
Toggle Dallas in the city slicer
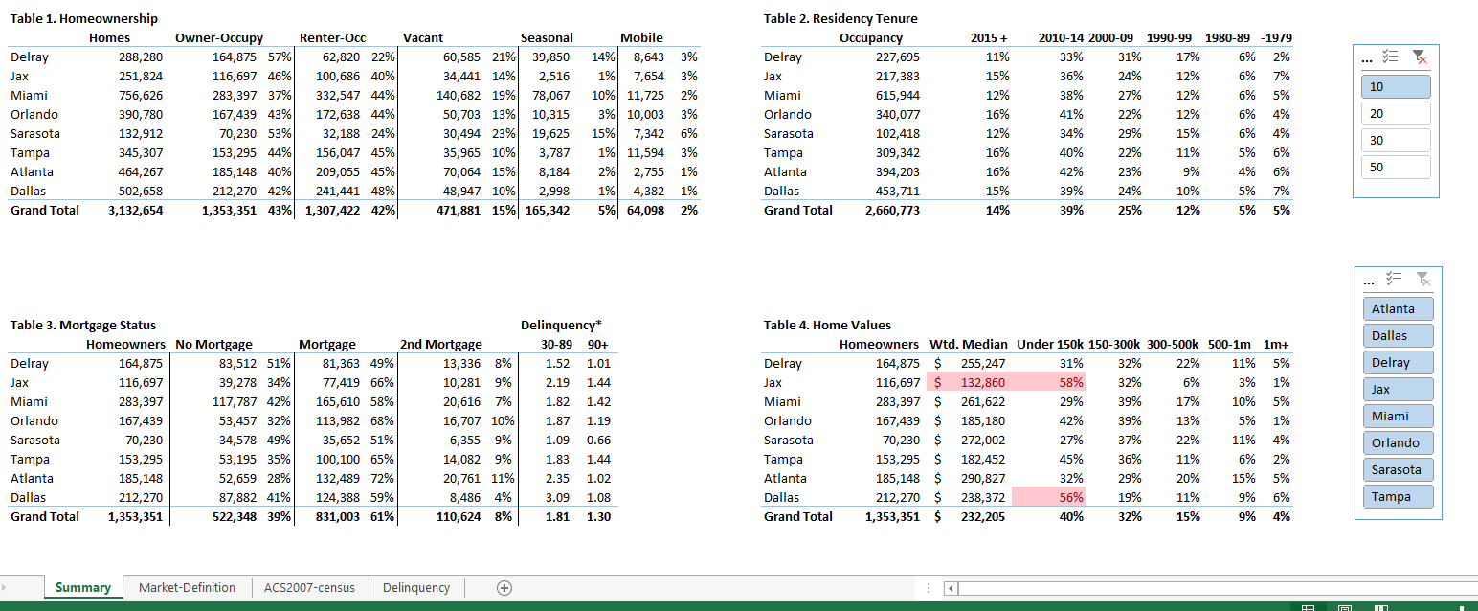1398,335
